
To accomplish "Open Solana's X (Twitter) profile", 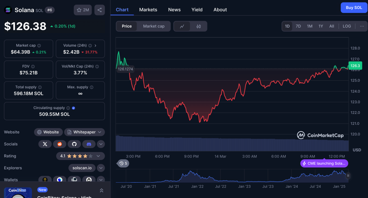I will click(x=45, y=144).
